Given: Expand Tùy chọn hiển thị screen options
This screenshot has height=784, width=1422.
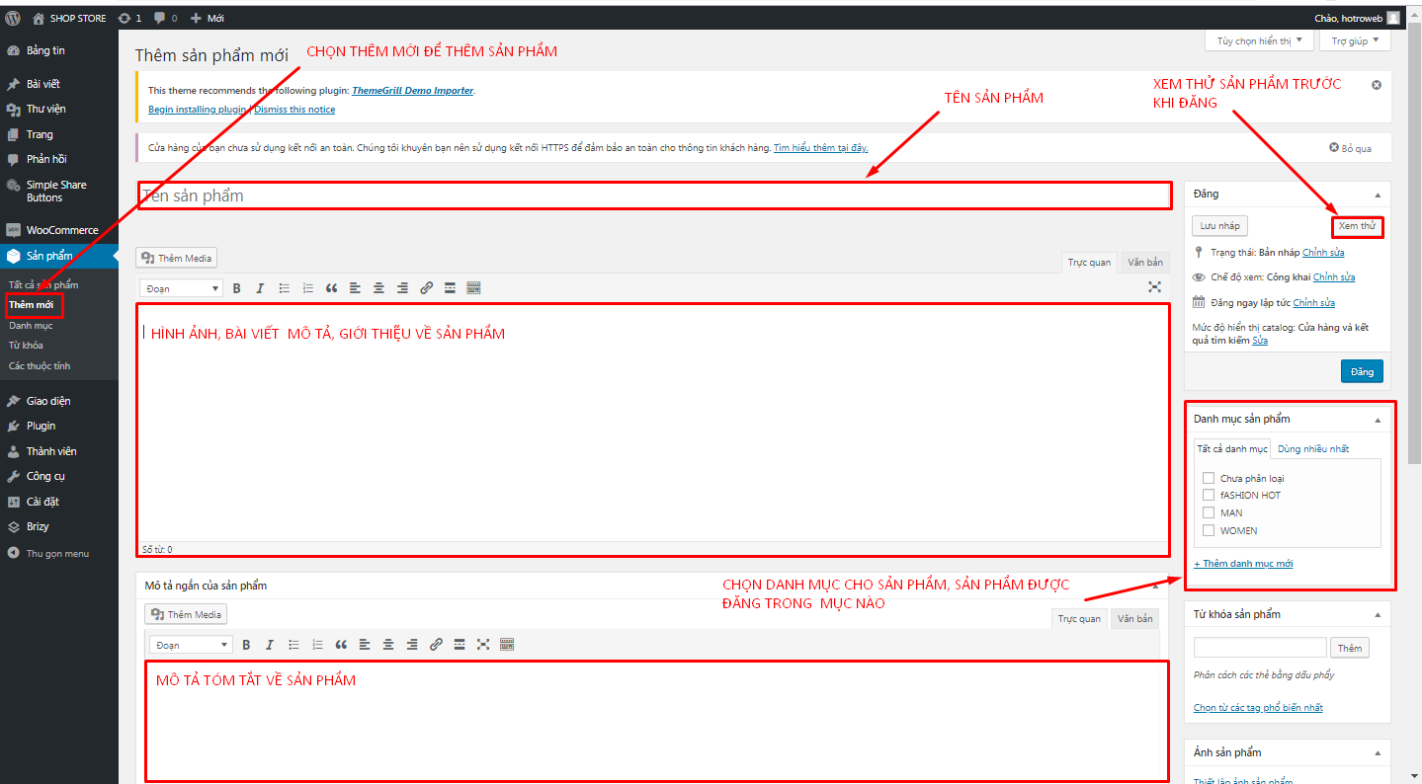Looking at the screenshot, I should tap(1260, 40).
